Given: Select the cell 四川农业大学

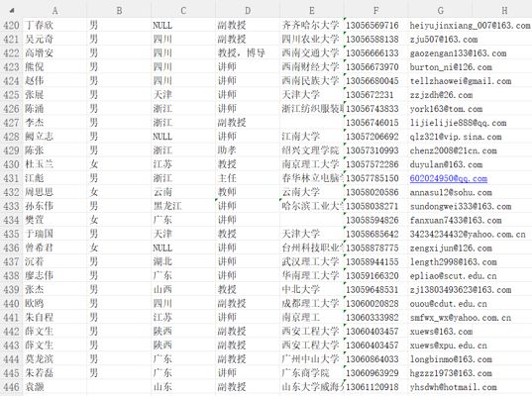Looking at the screenshot, I should [310, 39].
